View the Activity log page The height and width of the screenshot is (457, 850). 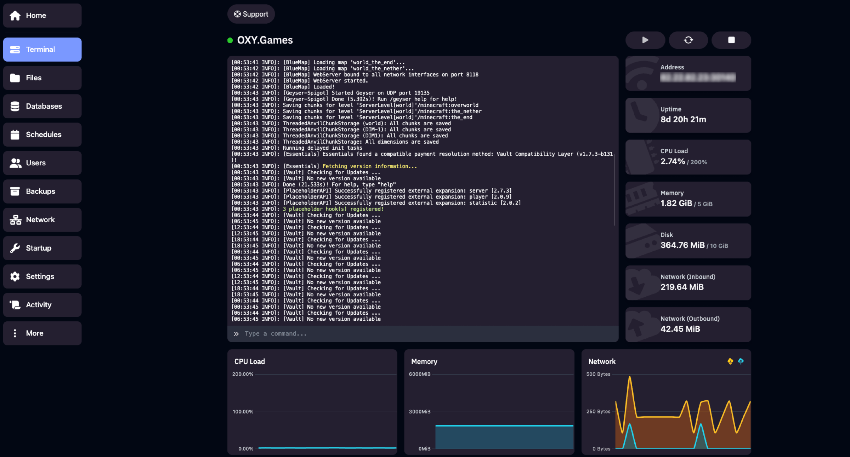42,304
